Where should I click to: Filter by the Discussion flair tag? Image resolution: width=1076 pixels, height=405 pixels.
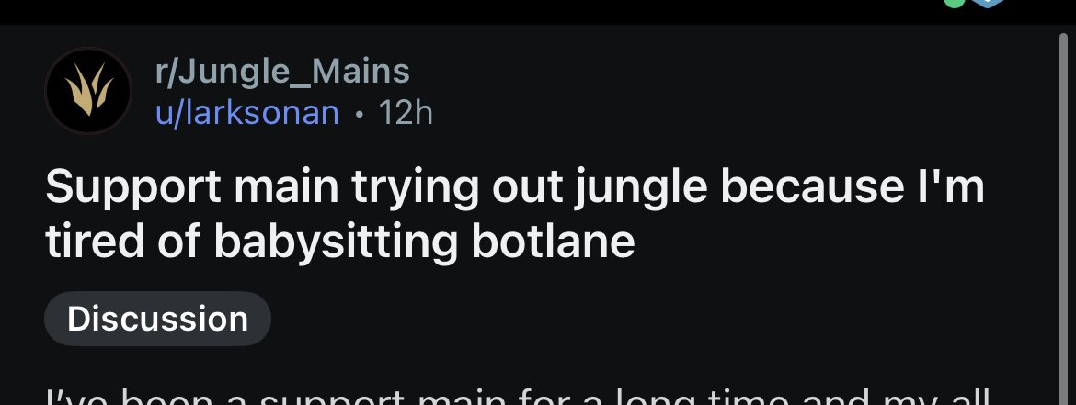click(x=157, y=319)
